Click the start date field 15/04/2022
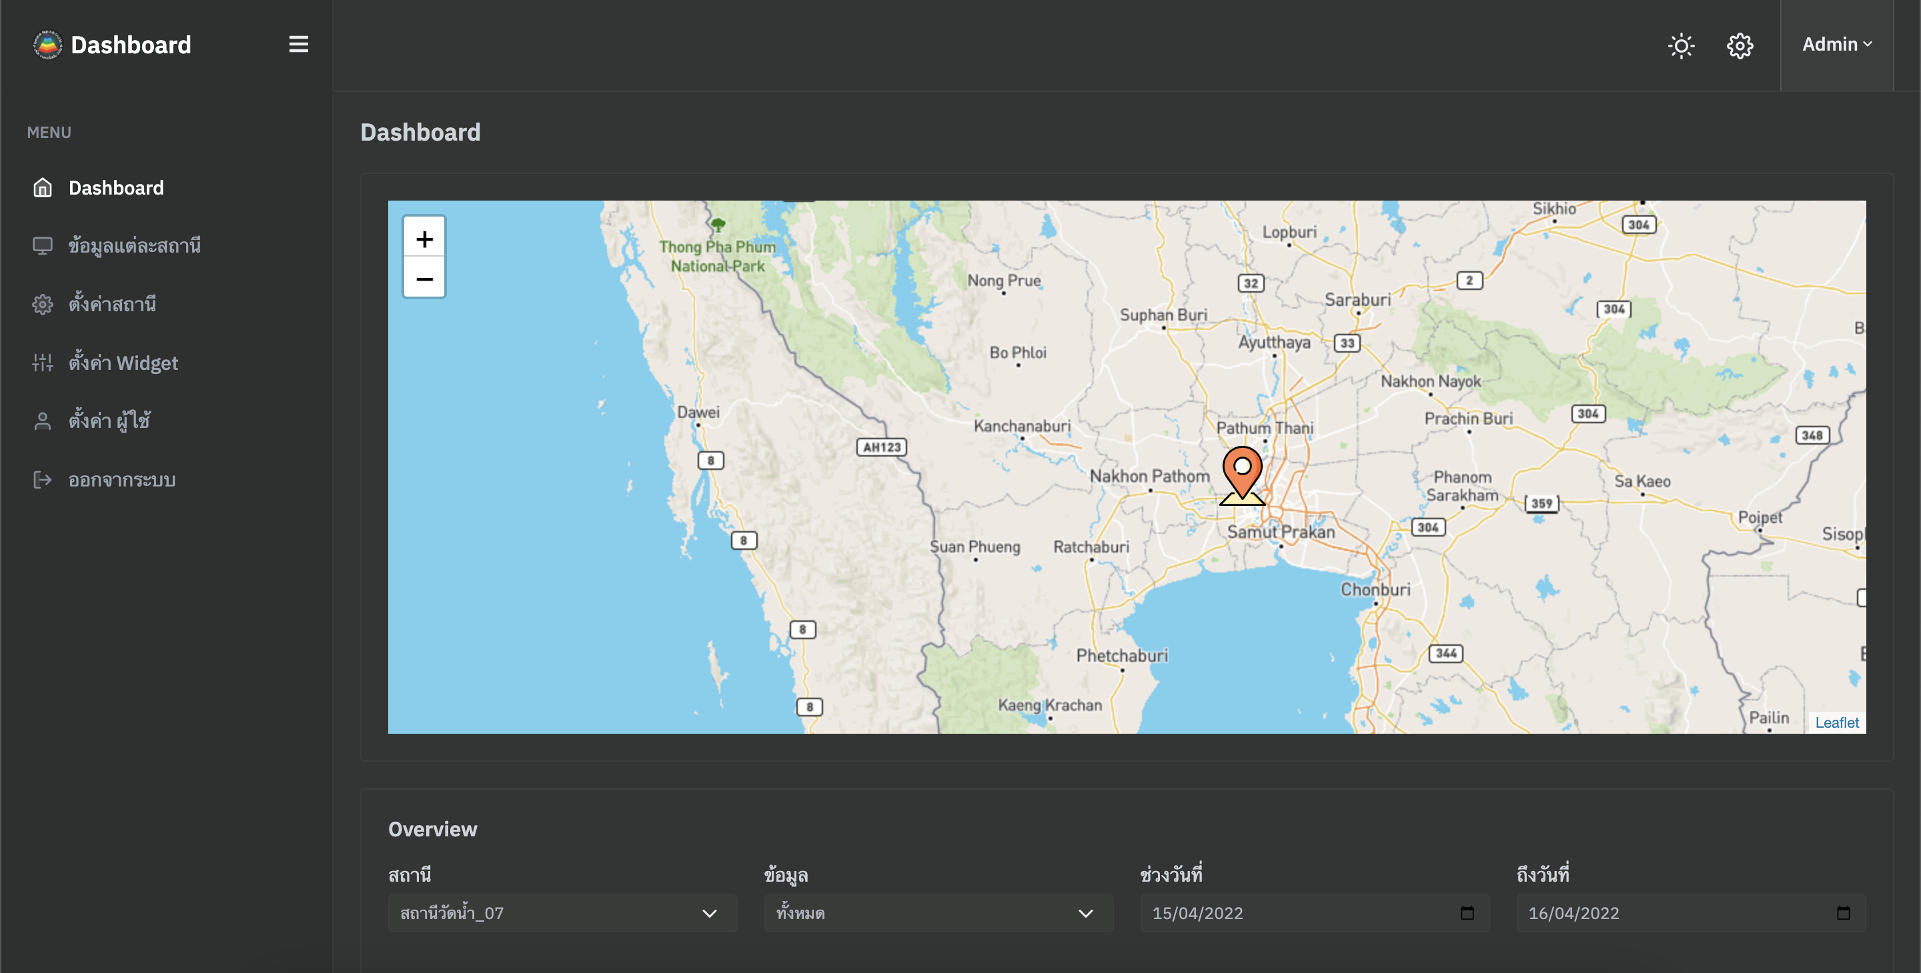Image resolution: width=1921 pixels, height=973 pixels. pos(1314,914)
